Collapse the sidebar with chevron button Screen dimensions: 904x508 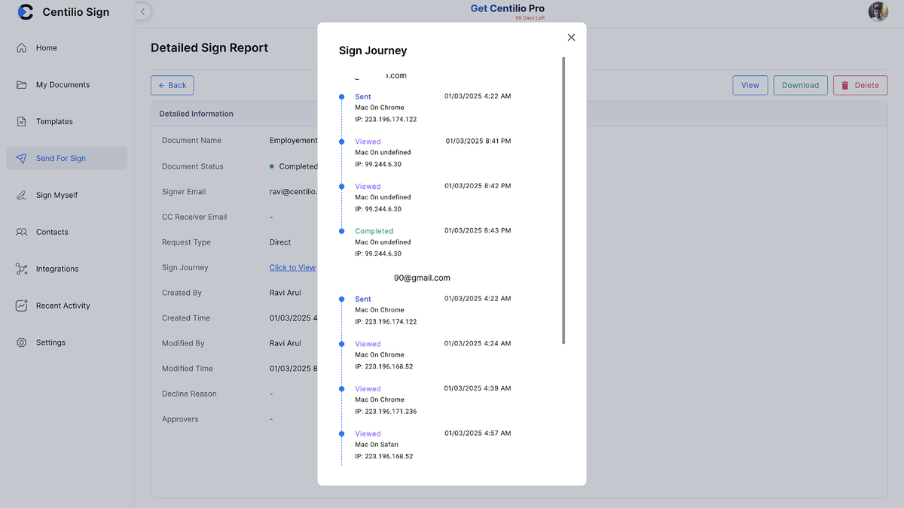point(143,11)
